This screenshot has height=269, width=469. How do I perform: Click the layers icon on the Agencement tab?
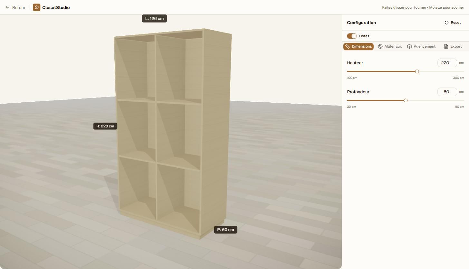point(409,46)
